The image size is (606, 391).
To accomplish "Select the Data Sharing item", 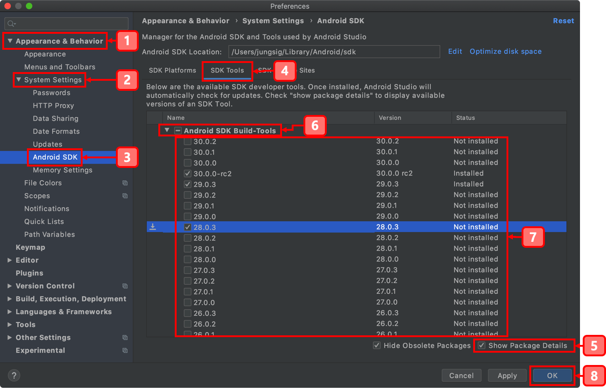I will [x=56, y=119].
